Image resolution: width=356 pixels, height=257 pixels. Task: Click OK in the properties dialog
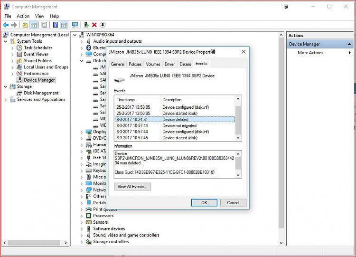(x=204, y=202)
